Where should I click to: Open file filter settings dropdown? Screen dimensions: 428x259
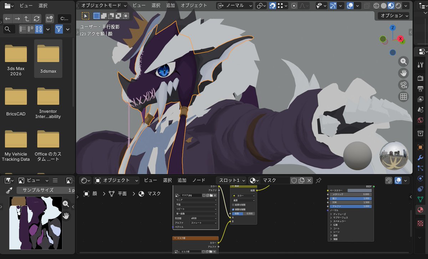[67, 29]
